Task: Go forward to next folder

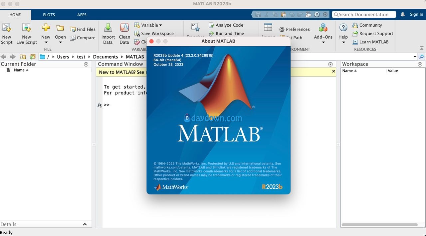Action: pyautogui.click(x=13, y=57)
